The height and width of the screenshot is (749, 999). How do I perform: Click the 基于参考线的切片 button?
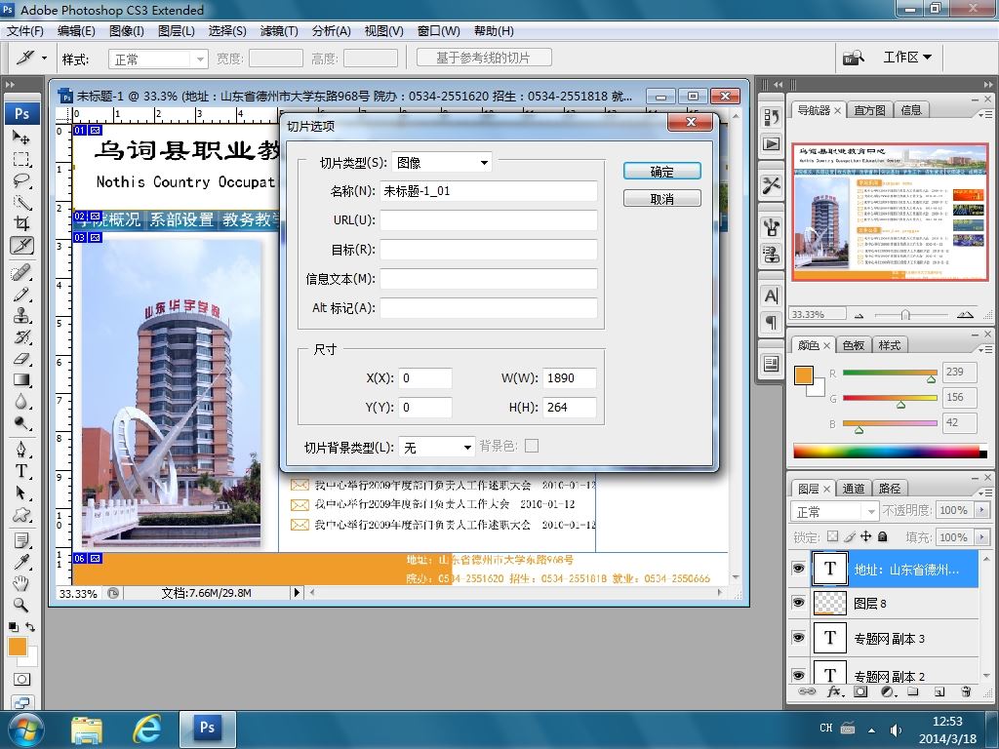pyautogui.click(x=484, y=58)
